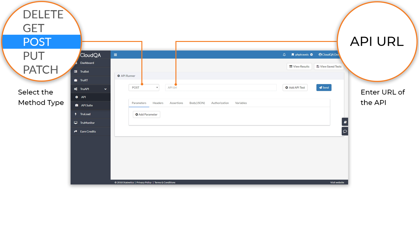Viewport: 419px width, 235px height.
Task: Open TruRT in the sidebar
Action: click(x=90, y=80)
